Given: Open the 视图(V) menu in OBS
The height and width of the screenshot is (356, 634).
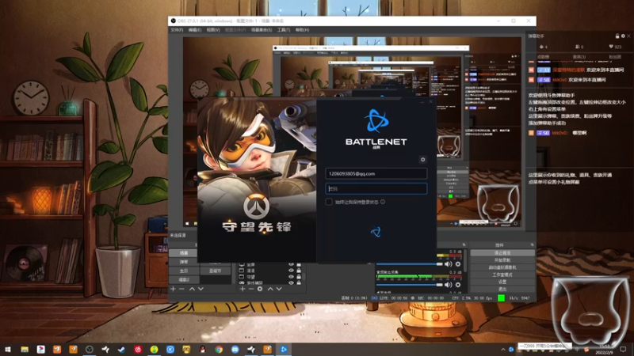Looking at the screenshot, I should (x=213, y=30).
